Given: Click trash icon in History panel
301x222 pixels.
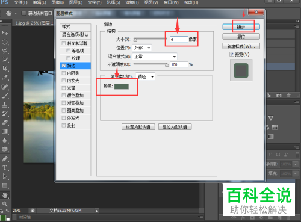Looking at the screenshot, I should pyautogui.click(x=288, y=96).
